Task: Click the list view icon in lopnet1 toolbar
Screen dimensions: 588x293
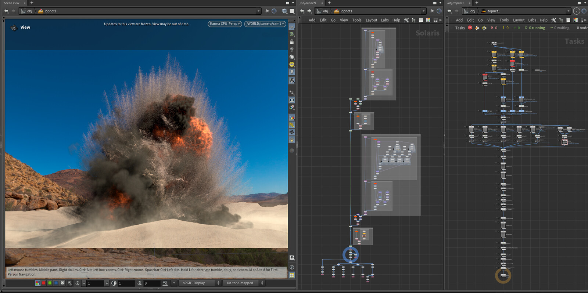Action: click(421, 20)
